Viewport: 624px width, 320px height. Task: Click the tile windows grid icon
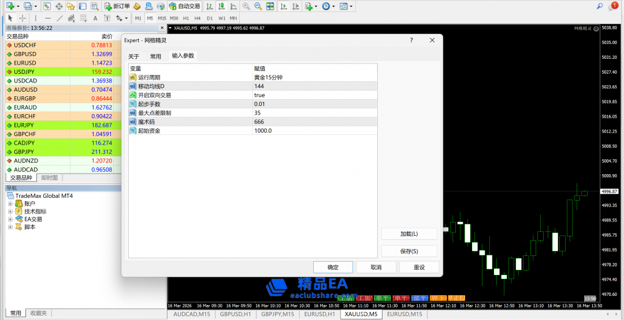270,6
